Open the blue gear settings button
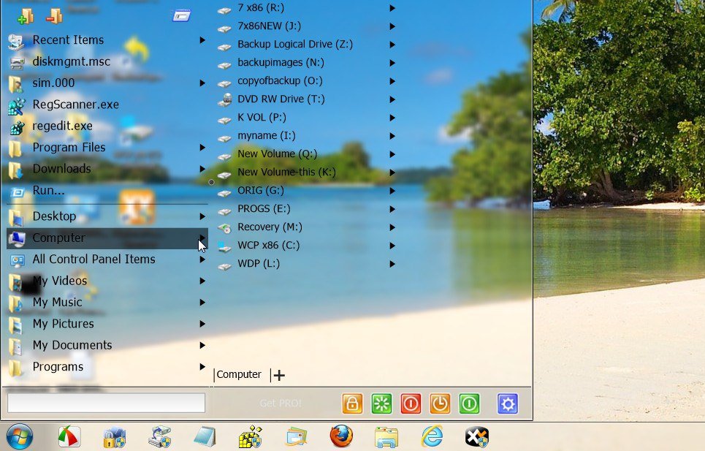 [507, 403]
